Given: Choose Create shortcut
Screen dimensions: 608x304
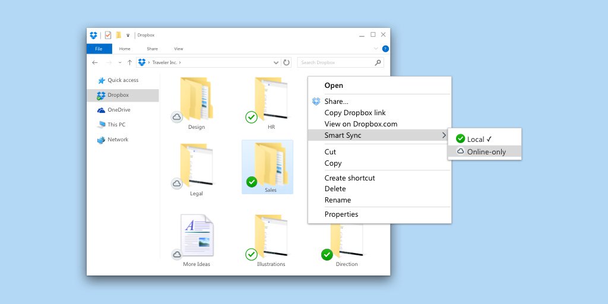Looking at the screenshot, I should point(379,178).
